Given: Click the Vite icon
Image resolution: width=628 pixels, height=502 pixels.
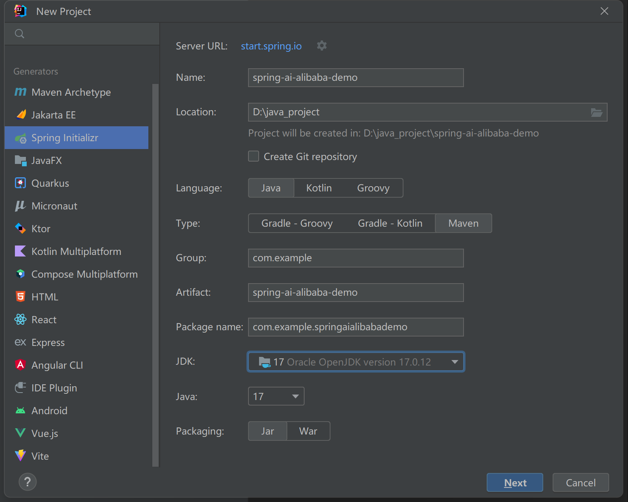Looking at the screenshot, I should click(x=20, y=456).
